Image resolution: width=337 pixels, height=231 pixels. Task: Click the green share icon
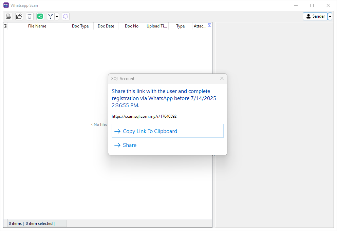tap(40, 16)
